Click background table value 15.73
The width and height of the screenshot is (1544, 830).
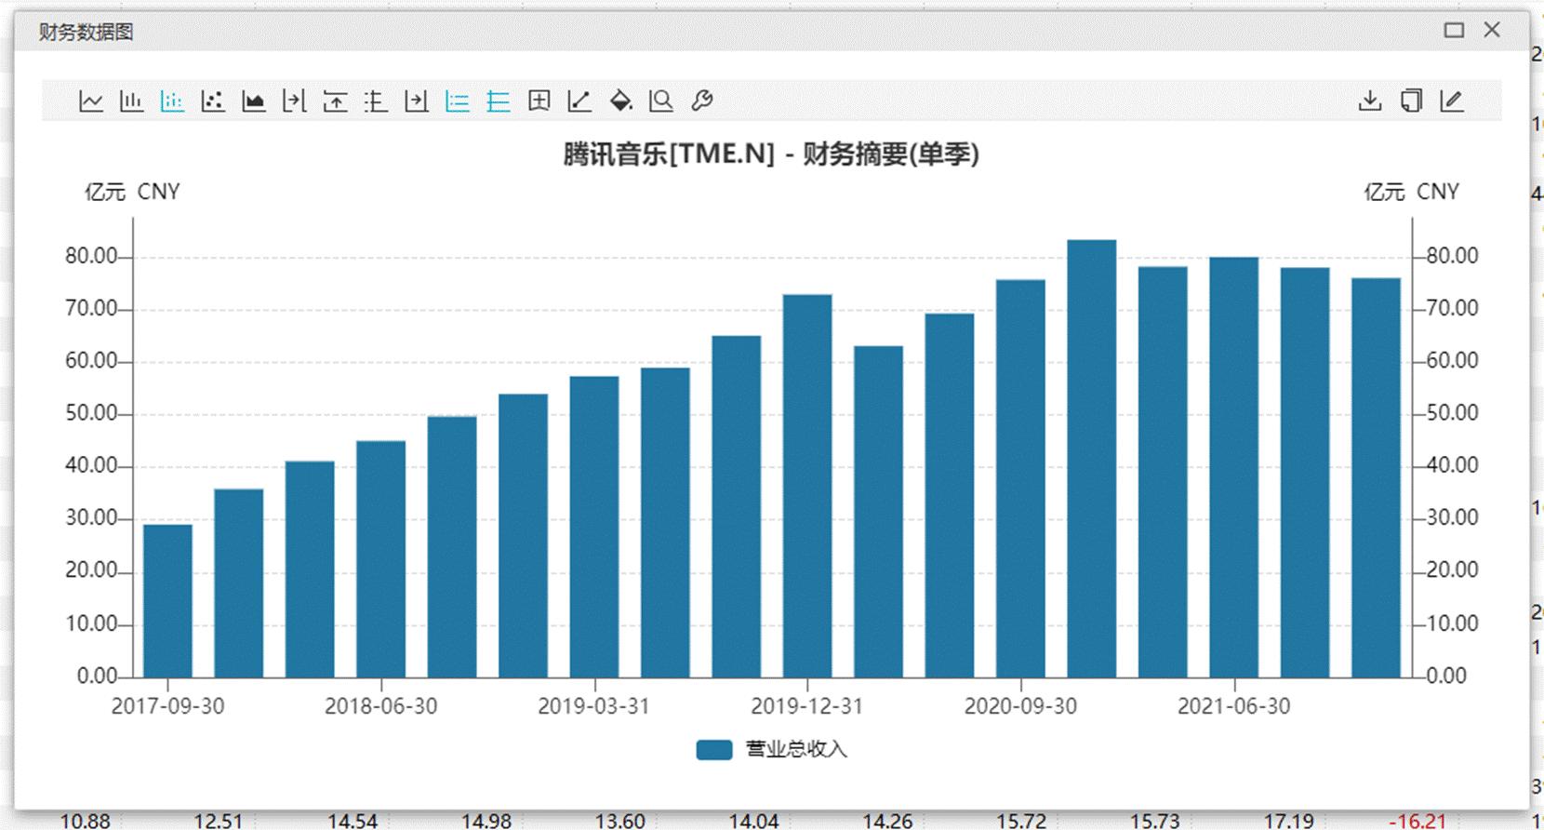click(1154, 821)
